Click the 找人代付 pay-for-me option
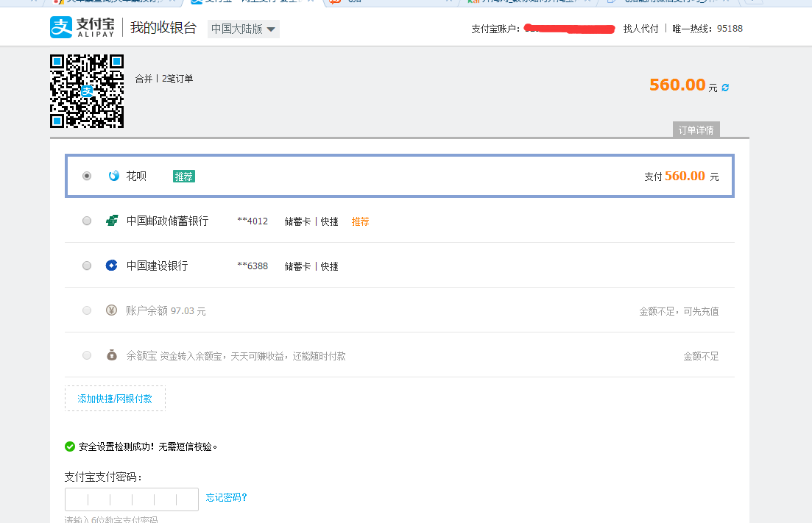This screenshot has height=523, width=812. click(640, 29)
